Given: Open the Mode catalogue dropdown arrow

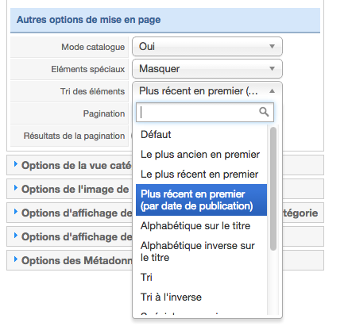Looking at the screenshot, I should point(272,46).
